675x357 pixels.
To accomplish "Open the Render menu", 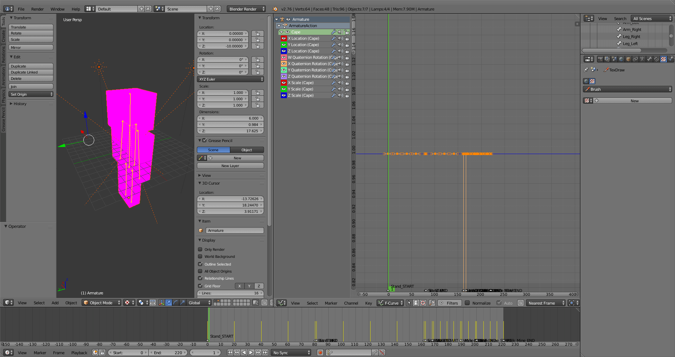I will [x=37, y=9].
